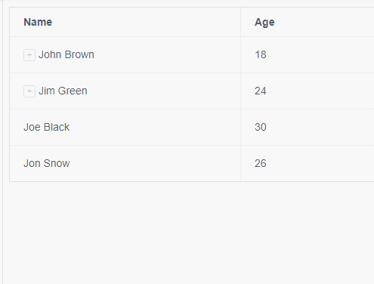Click the age value 26
Viewport: 374px width, 284px height.
pyautogui.click(x=261, y=163)
